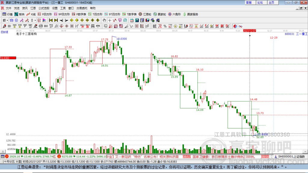
Task: Expand the candlestick chart type dropdown arrow
Action: coord(35,20)
